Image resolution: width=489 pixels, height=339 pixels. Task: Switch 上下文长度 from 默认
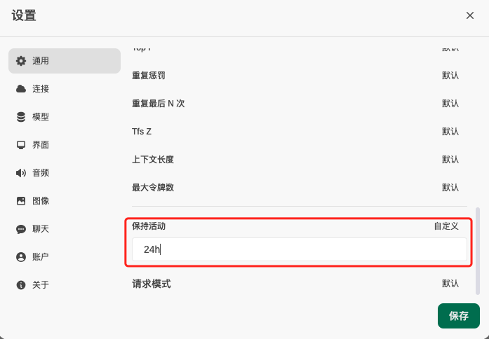(450, 160)
